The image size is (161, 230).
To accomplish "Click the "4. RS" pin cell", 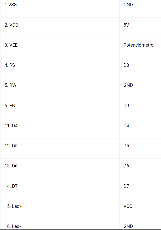I will point(10,65).
